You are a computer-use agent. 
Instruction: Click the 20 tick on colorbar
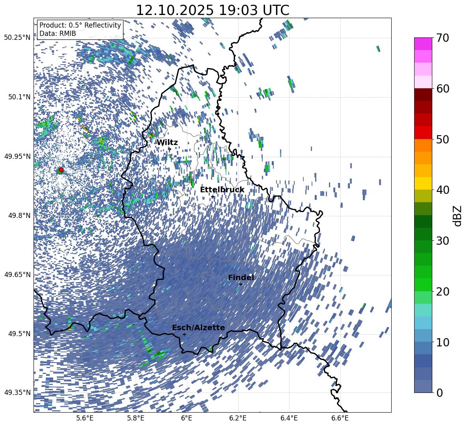pos(443,292)
